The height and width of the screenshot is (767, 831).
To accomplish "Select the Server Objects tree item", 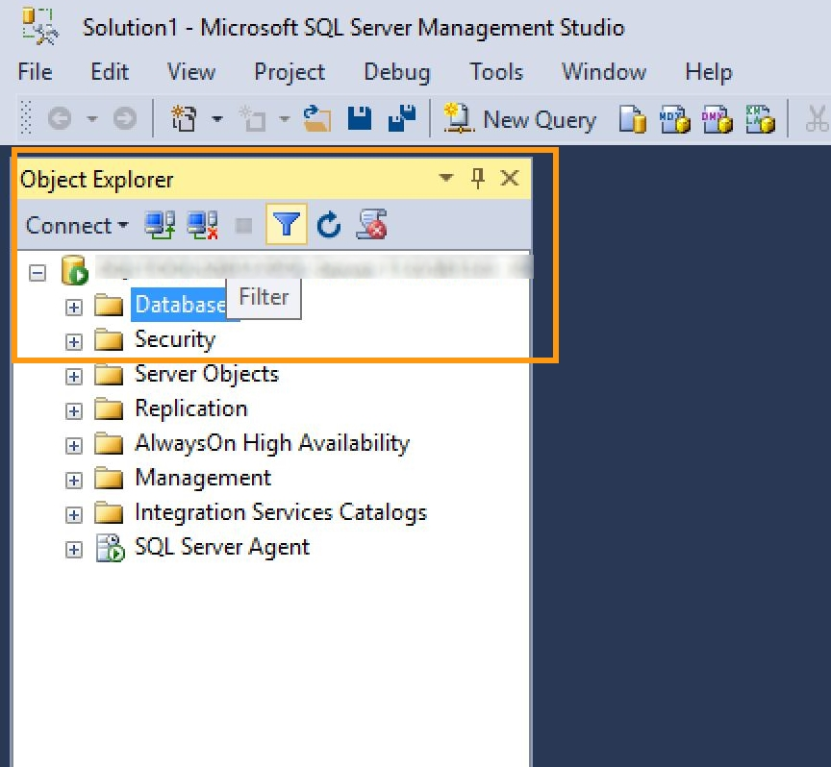I will [x=207, y=374].
